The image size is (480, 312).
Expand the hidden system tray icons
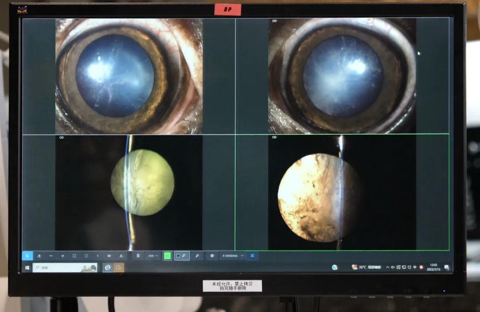pos(388,267)
